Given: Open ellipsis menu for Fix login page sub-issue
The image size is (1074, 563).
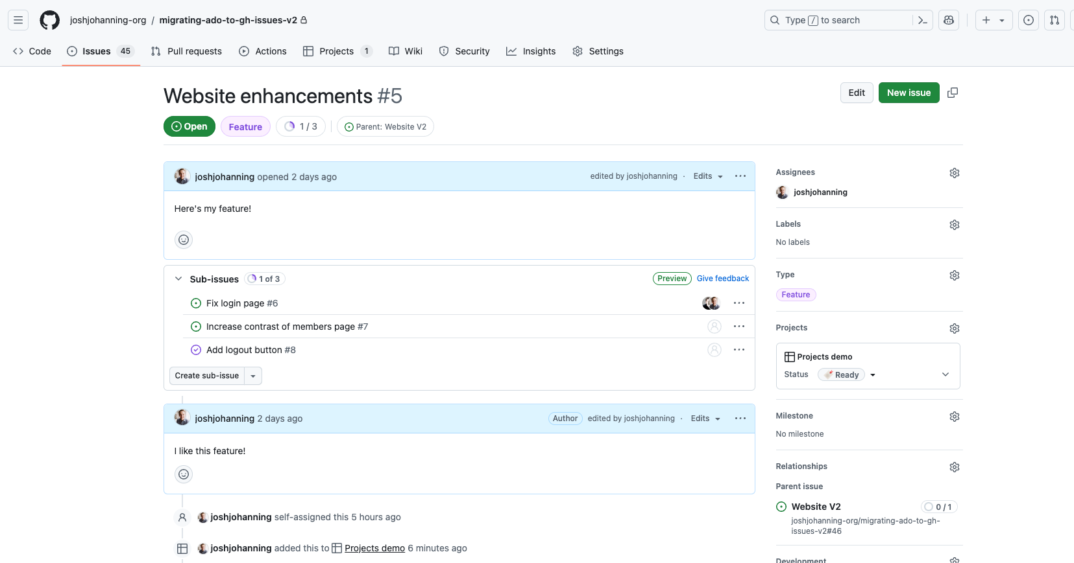Looking at the screenshot, I should [x=738, y=303].
